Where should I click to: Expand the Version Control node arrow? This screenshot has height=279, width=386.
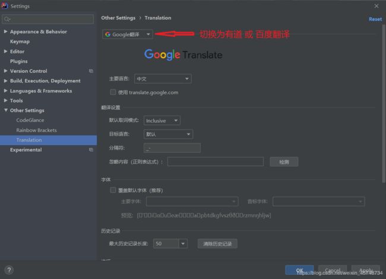tap(5, 70)
